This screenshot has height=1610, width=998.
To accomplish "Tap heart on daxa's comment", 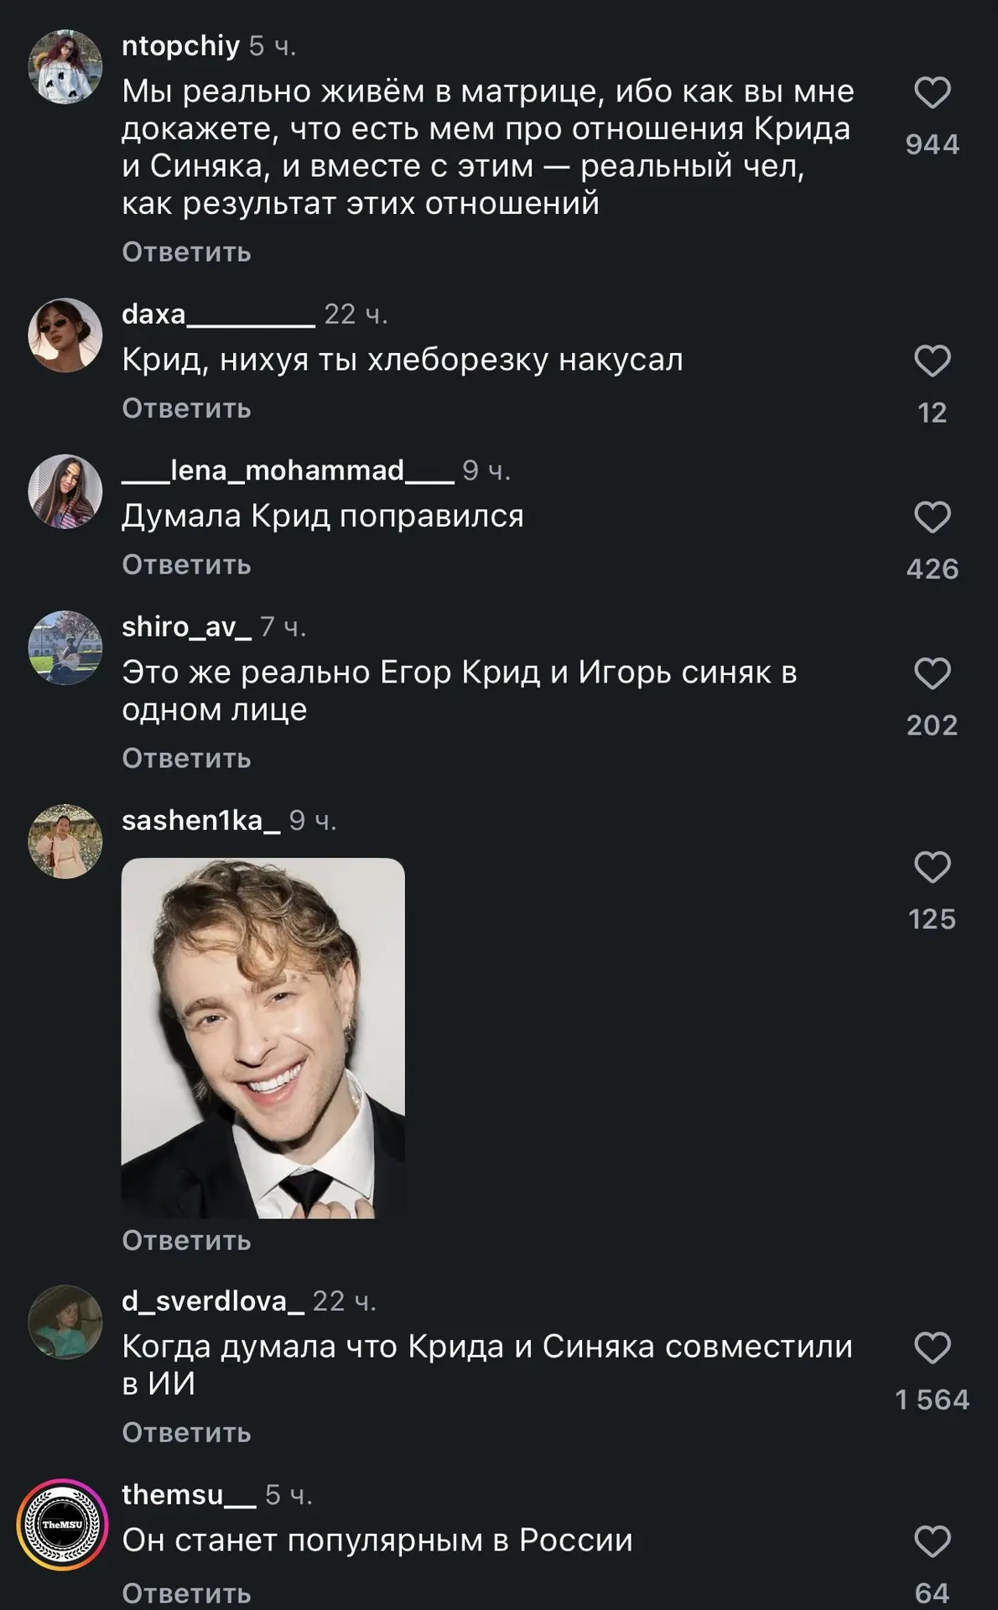I will [x=932, y=361].
